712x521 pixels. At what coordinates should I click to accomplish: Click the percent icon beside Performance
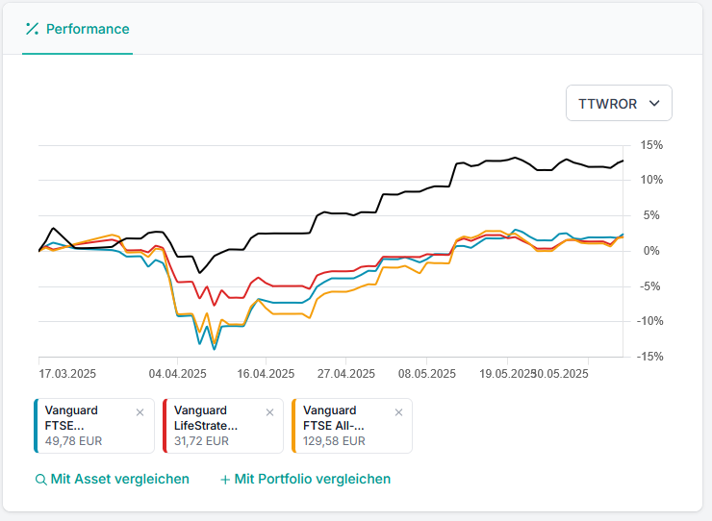point(32,29)
